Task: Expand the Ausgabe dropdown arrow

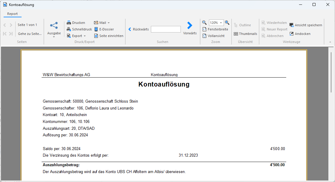Action: click(x=54, y=37)
